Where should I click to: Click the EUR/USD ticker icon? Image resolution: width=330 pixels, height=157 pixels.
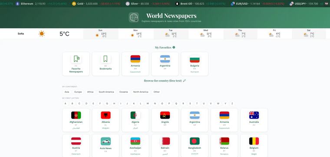point(233,3)
